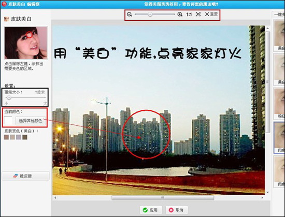Click 选择其他颜色 button
The width and height of the screenshot is (285, 217).
pyautogui.click(x=31, y=121)
